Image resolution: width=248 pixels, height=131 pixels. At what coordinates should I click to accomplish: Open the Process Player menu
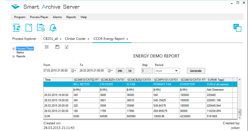click(39, 17)
